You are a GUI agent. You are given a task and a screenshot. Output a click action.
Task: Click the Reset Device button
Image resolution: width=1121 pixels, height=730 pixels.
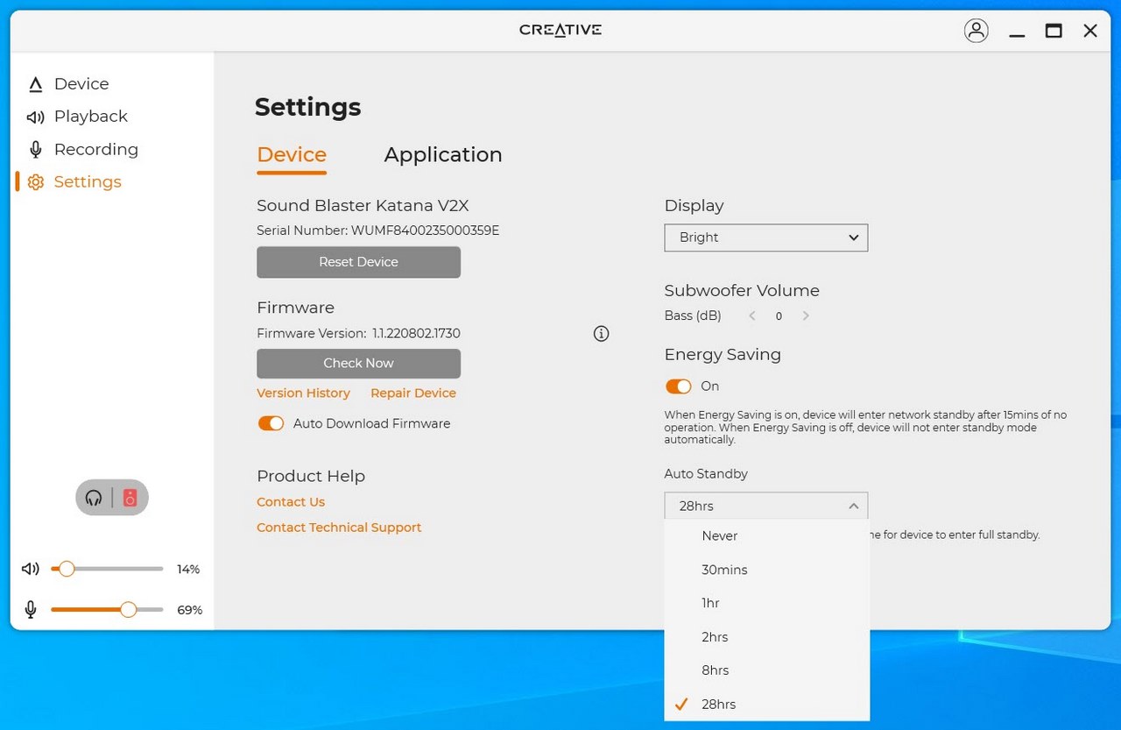tap(358, 262)
